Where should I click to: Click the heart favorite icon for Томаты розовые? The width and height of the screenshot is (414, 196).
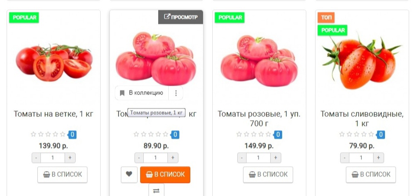coord(129,175)
